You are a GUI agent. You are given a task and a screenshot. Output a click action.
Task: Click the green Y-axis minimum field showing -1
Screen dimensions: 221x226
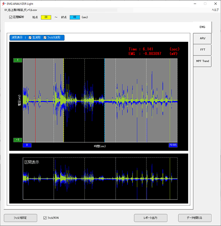point(18,140)
